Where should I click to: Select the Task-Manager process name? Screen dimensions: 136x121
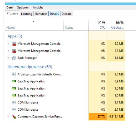[x=27, y=58]
